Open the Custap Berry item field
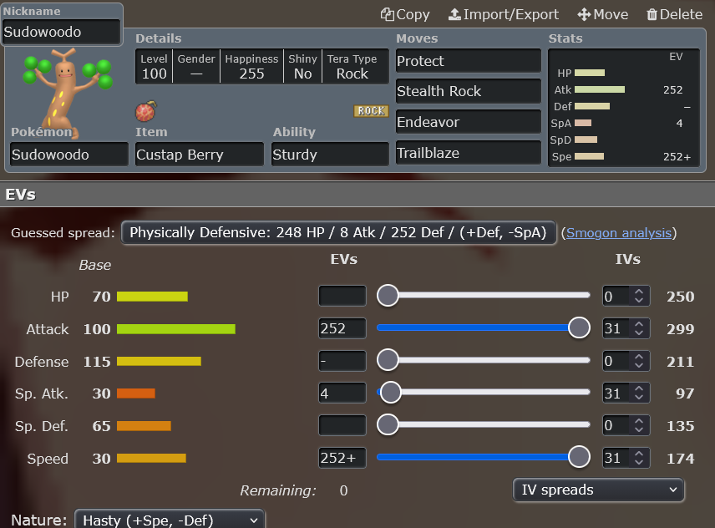Screen dimensions: 715x528 click(x=200, y=155)
